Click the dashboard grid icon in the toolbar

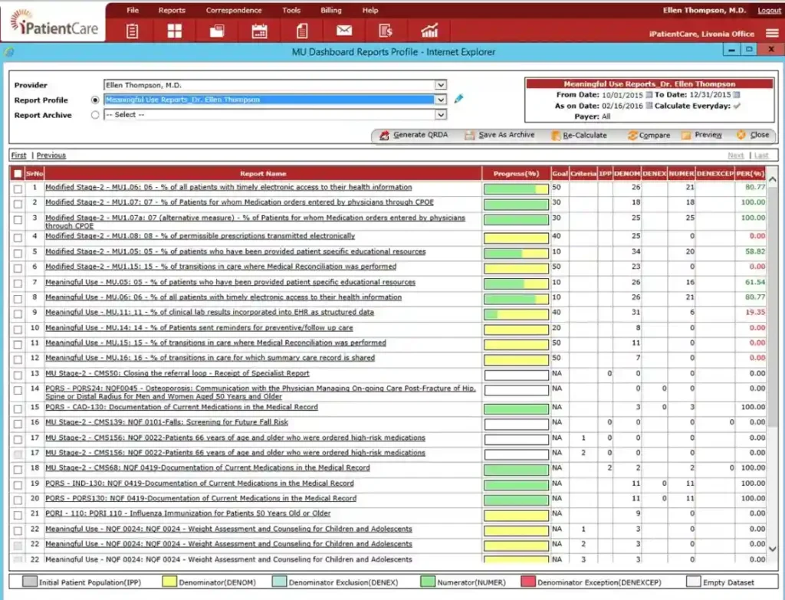[x=174, y=31]
